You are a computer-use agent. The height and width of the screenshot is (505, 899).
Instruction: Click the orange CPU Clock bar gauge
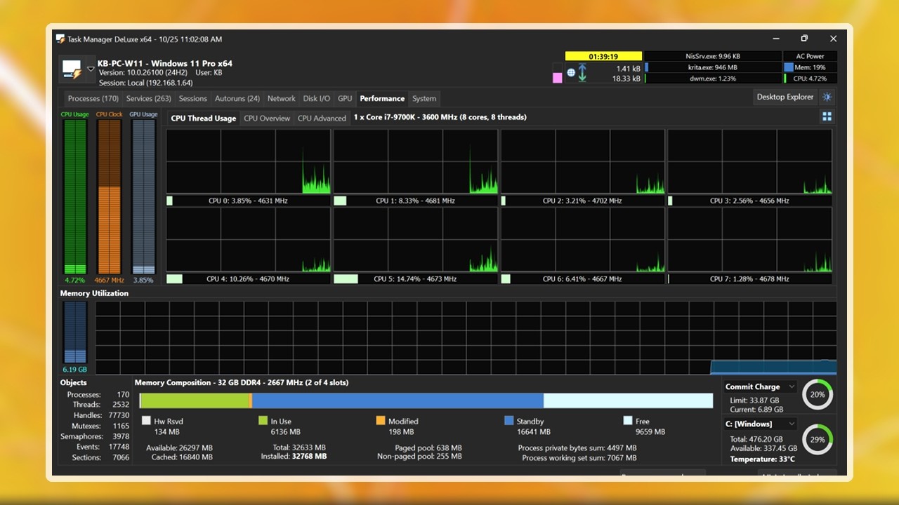(x=109, y=196)
